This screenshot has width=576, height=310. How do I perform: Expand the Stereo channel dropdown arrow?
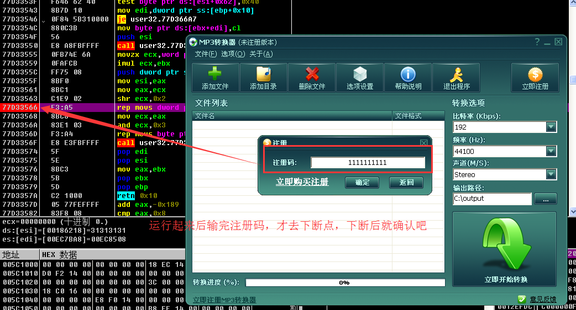(x=551, y=174)
